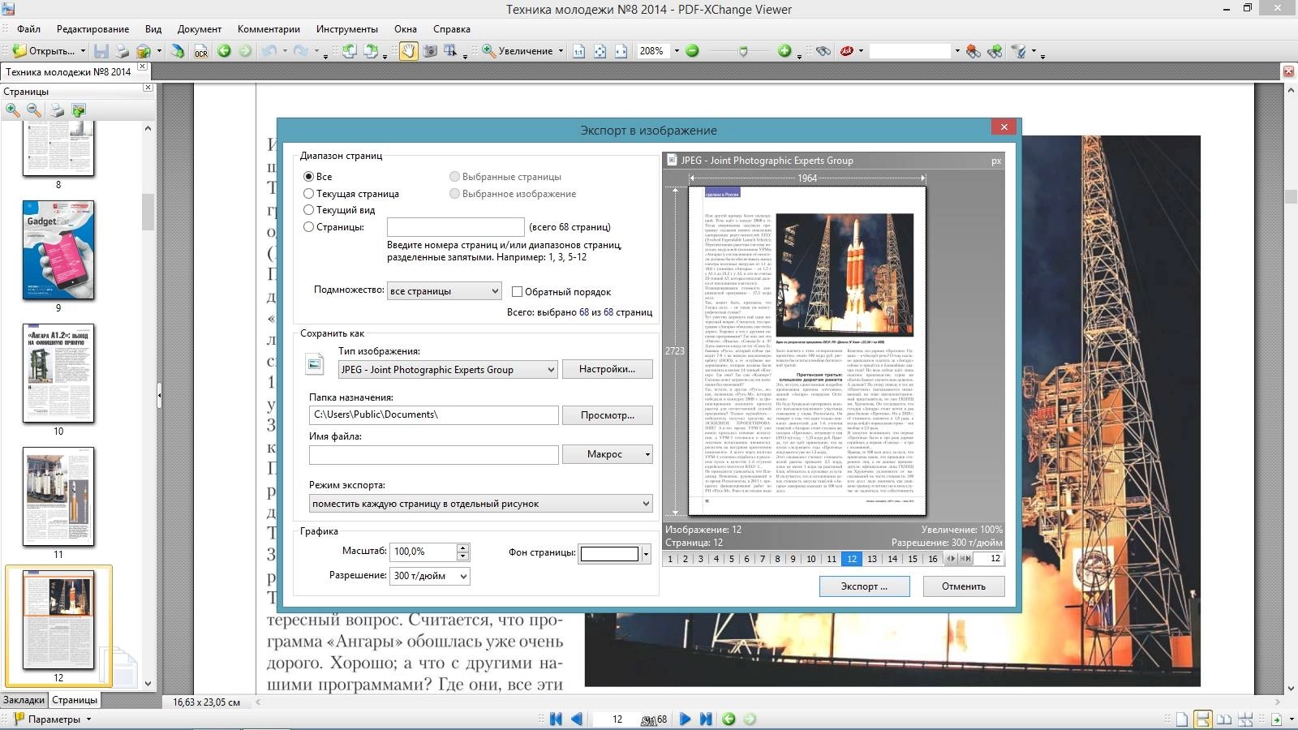Expand the Увеличение tool dropdown
1298x730 pixels.
tap(561, 51)
